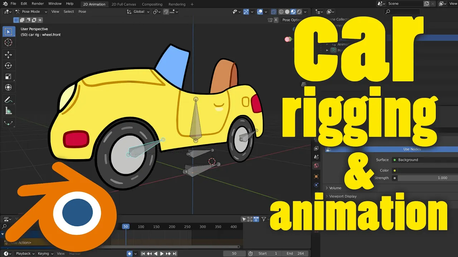Expand the Viewport Display panel
458x257 pixels.
342,196
